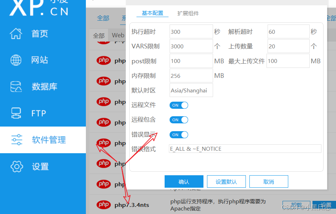Open FTP in the sidebar
Viewport: 336px width, 214px height.
(x=39, y=113)
